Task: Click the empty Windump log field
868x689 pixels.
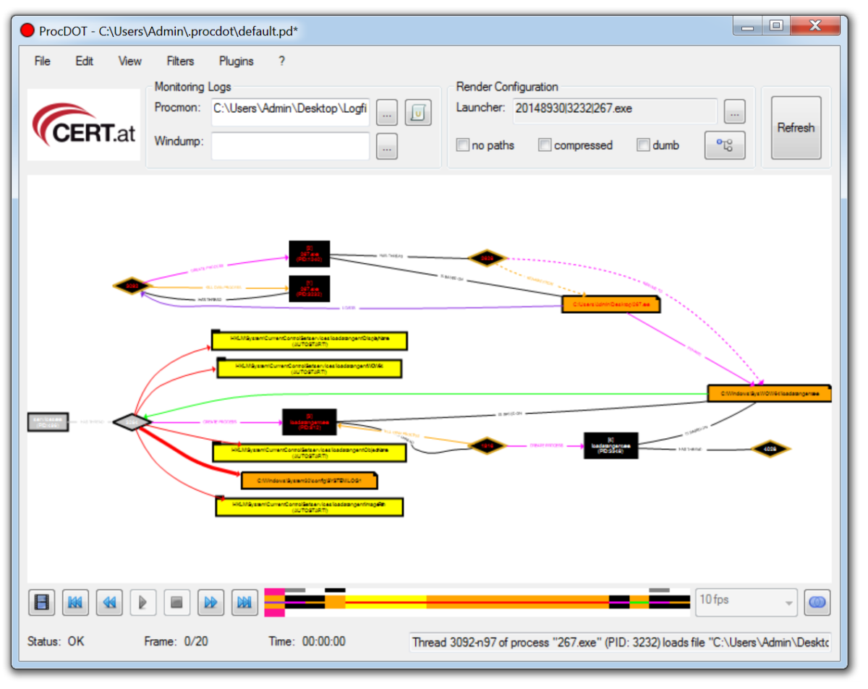Action: [289, 146]
